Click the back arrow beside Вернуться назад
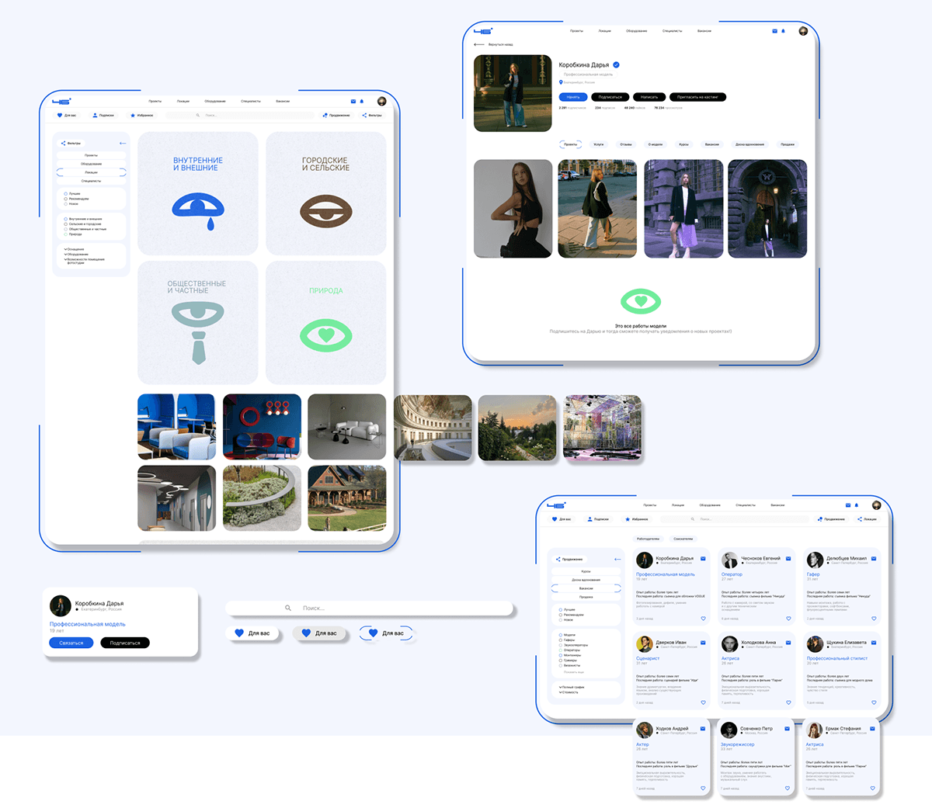Viewport: 932px width, 808px height. click(x=479, y=45)
